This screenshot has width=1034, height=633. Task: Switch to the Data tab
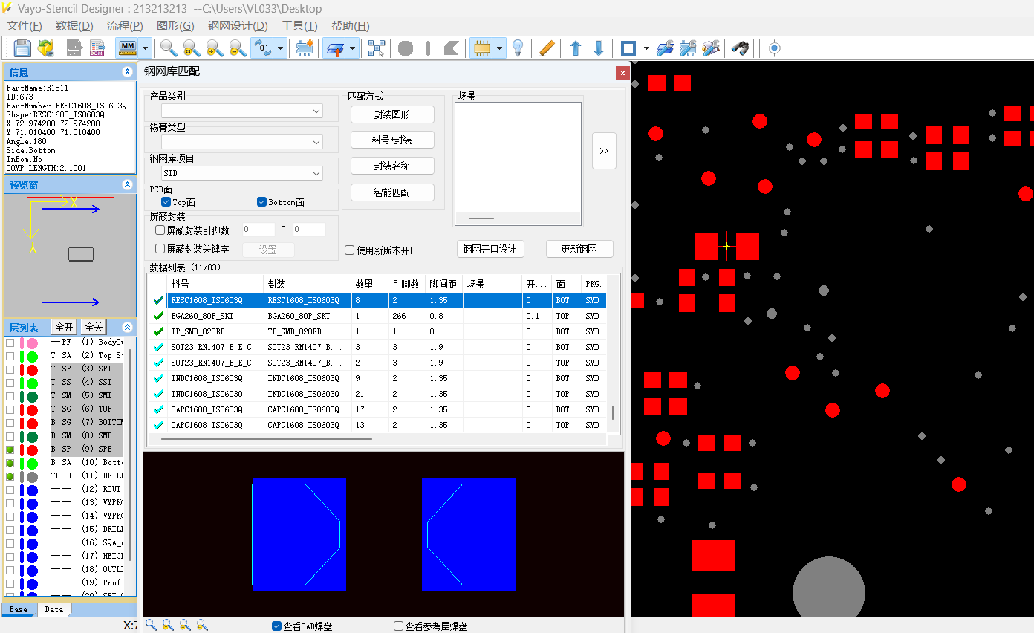54,609
